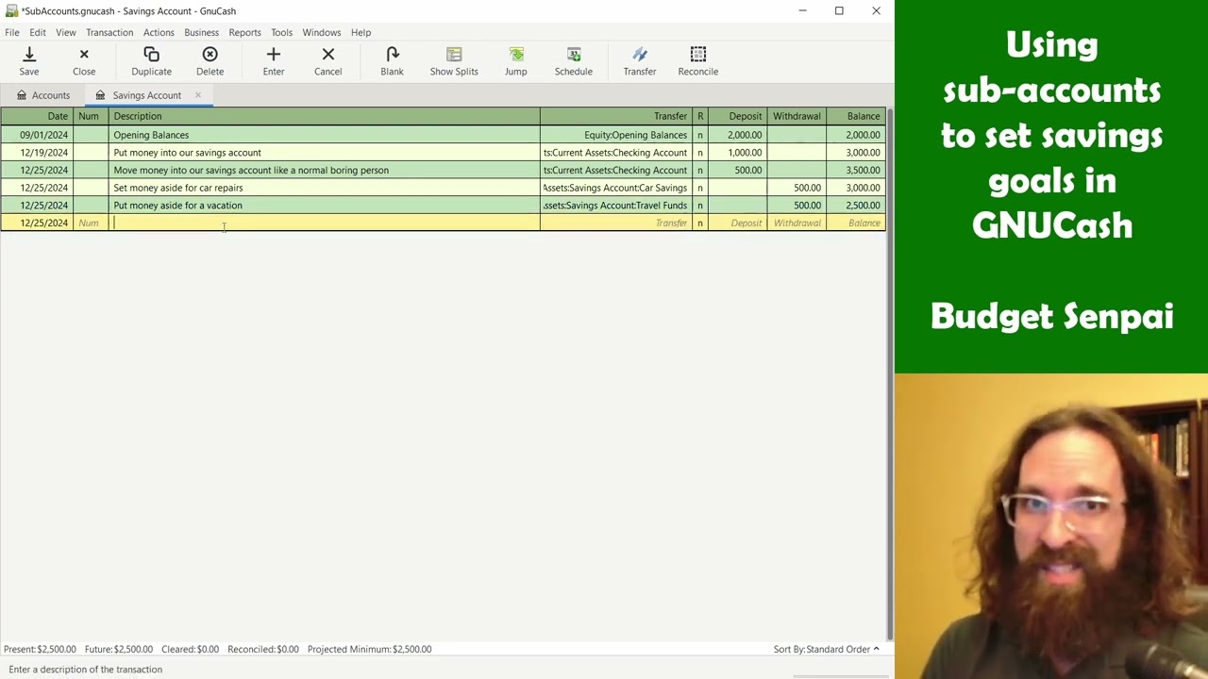The image size is (1208, 679).
Task: Click the Cancel transaction icon
Action: coord(327,61)
